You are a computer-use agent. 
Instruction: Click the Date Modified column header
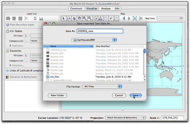[x=118, y=46]
